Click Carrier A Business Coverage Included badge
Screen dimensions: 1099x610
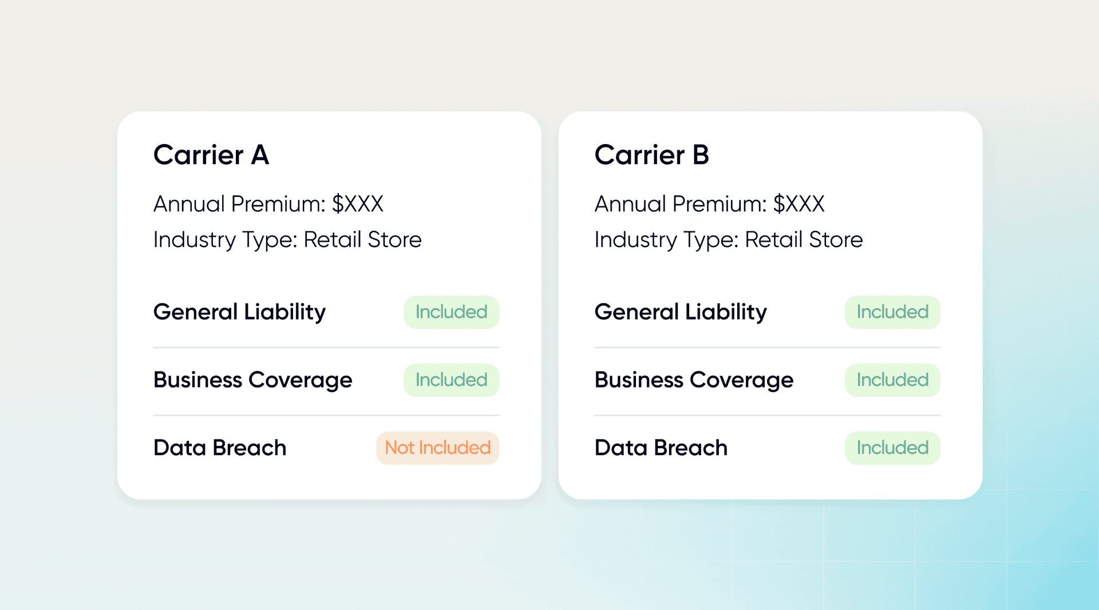[x=451, y=380]
